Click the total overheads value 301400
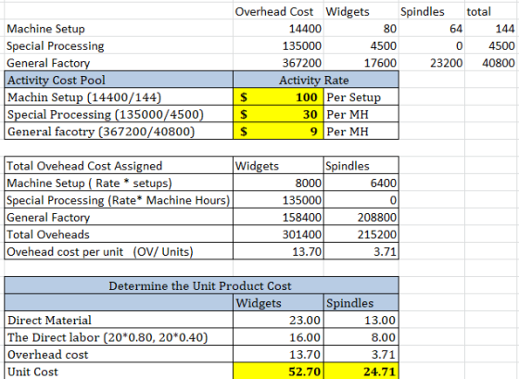The image size is (519, 379). point(278,234)
